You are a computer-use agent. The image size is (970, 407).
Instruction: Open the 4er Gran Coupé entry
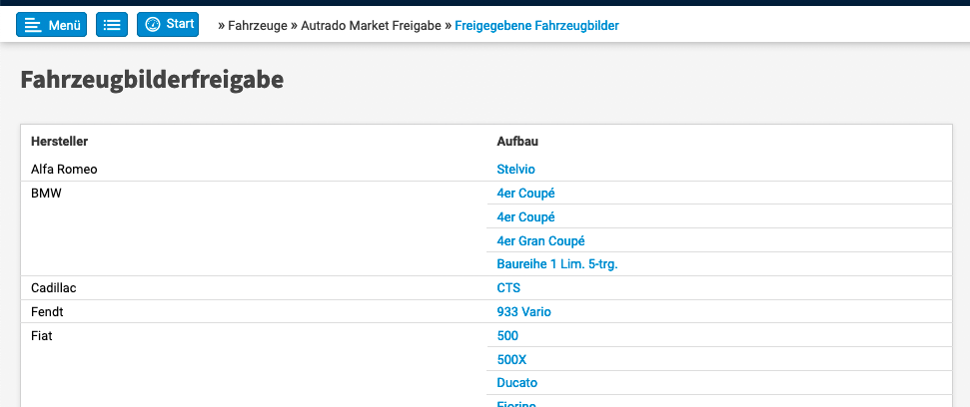(540, 241)
